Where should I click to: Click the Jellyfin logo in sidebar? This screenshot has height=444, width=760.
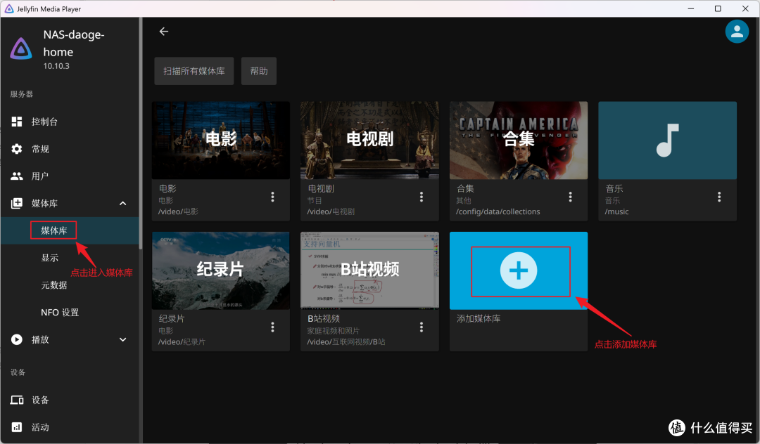coord(21,49)
